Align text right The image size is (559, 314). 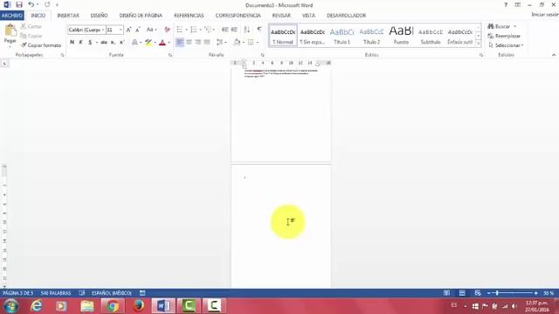click(x=198, y=43)
